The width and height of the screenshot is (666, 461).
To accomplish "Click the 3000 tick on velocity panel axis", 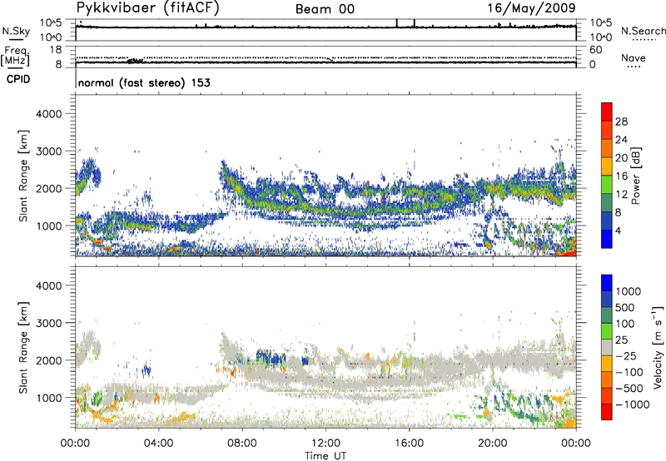I will [x=49, y=323].
